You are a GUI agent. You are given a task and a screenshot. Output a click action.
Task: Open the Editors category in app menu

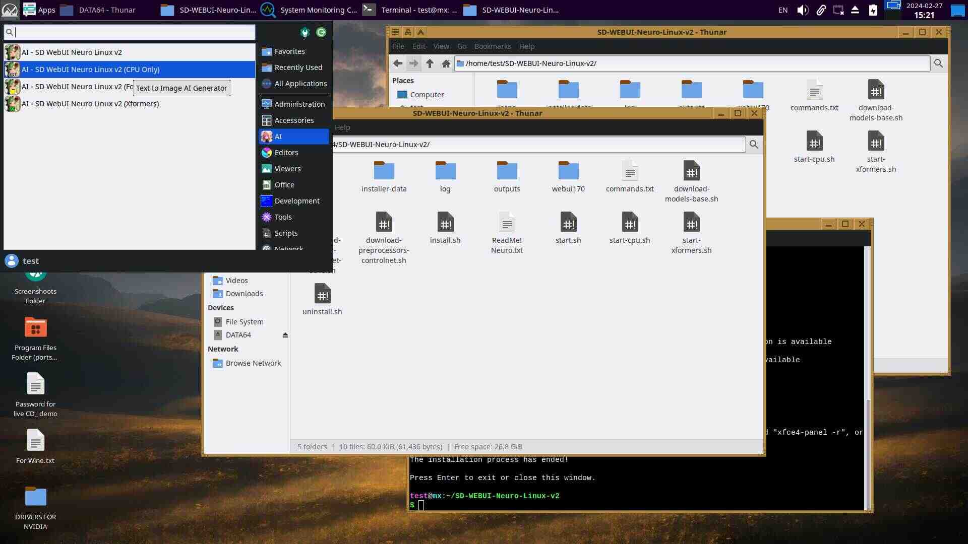(x=286, y=153)
